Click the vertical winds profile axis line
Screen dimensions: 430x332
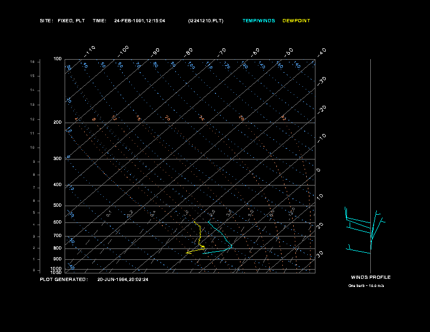click(370, 163)
